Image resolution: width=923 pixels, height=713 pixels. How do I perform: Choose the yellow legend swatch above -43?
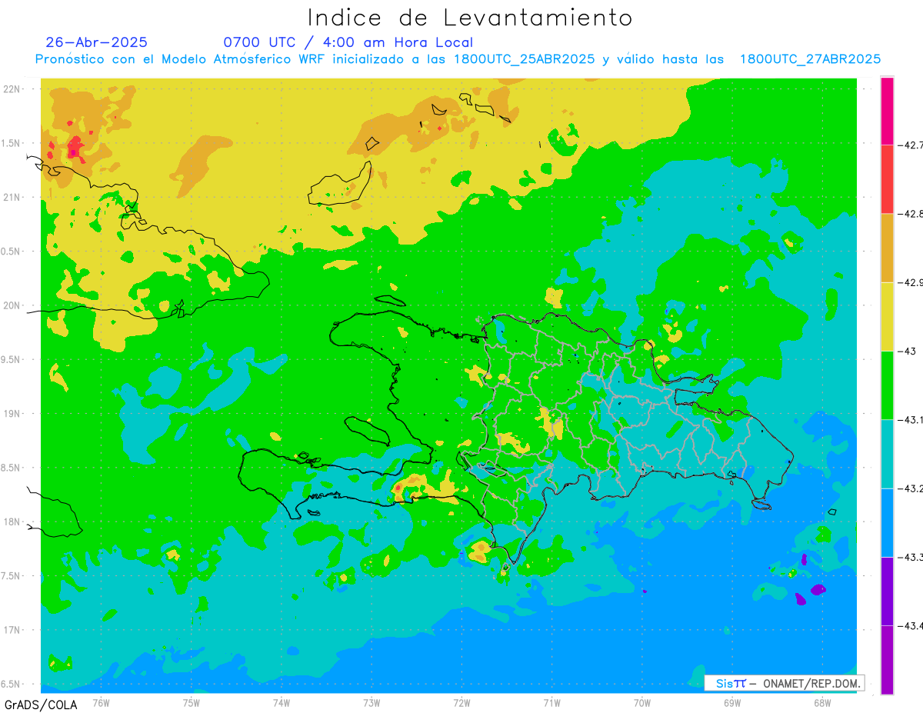click(887, 316)
